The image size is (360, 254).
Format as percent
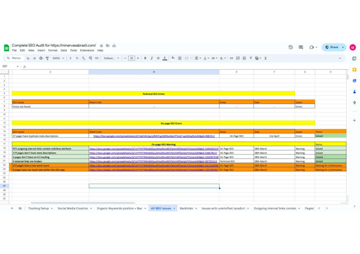point(77,58)
